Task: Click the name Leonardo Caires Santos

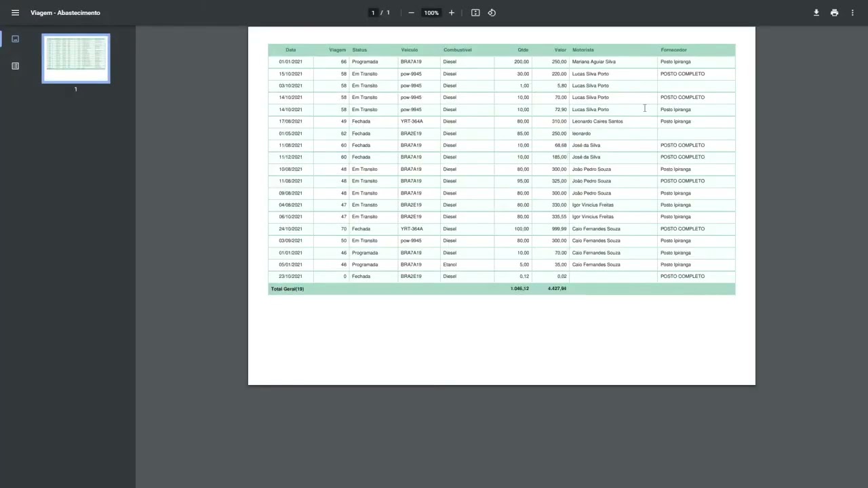Action: pyautogui.click(x=597, y=121)
